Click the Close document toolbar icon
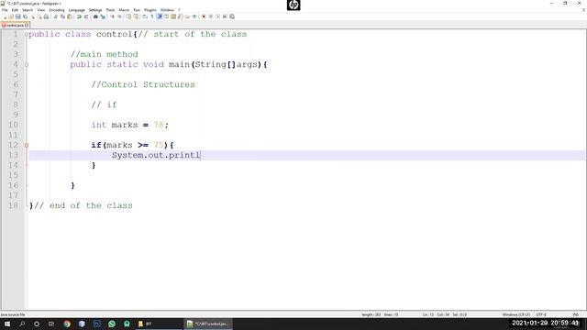The width and height of the screenshot is (587, 330). [32, 16]
